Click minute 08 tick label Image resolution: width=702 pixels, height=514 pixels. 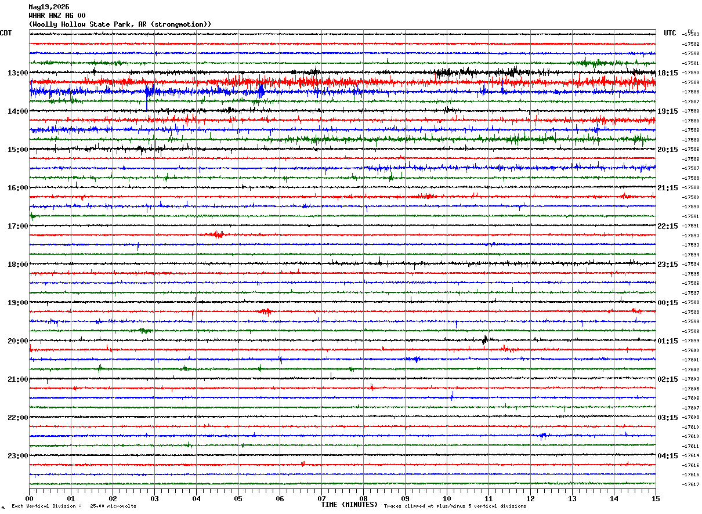coord(363,498)
